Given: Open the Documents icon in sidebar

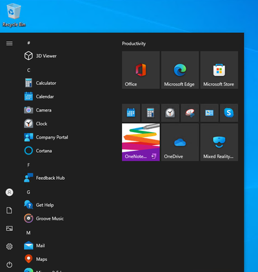Looking at the screenshot, I should pyautogui.click(x=9, y=210).
